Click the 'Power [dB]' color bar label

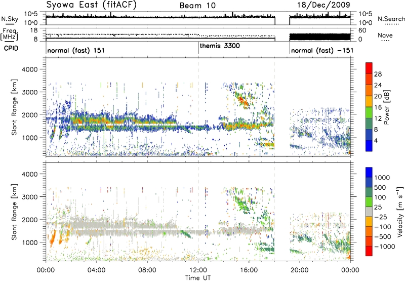point(386,107)
